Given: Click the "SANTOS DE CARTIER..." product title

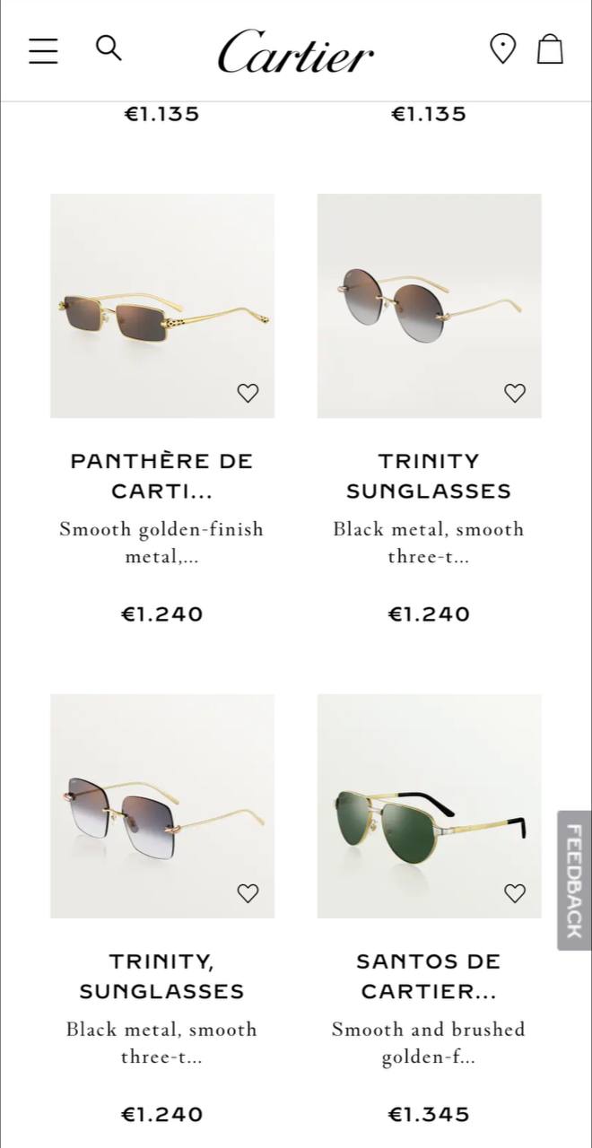Looking at the screenshot, I should [429, 977].
